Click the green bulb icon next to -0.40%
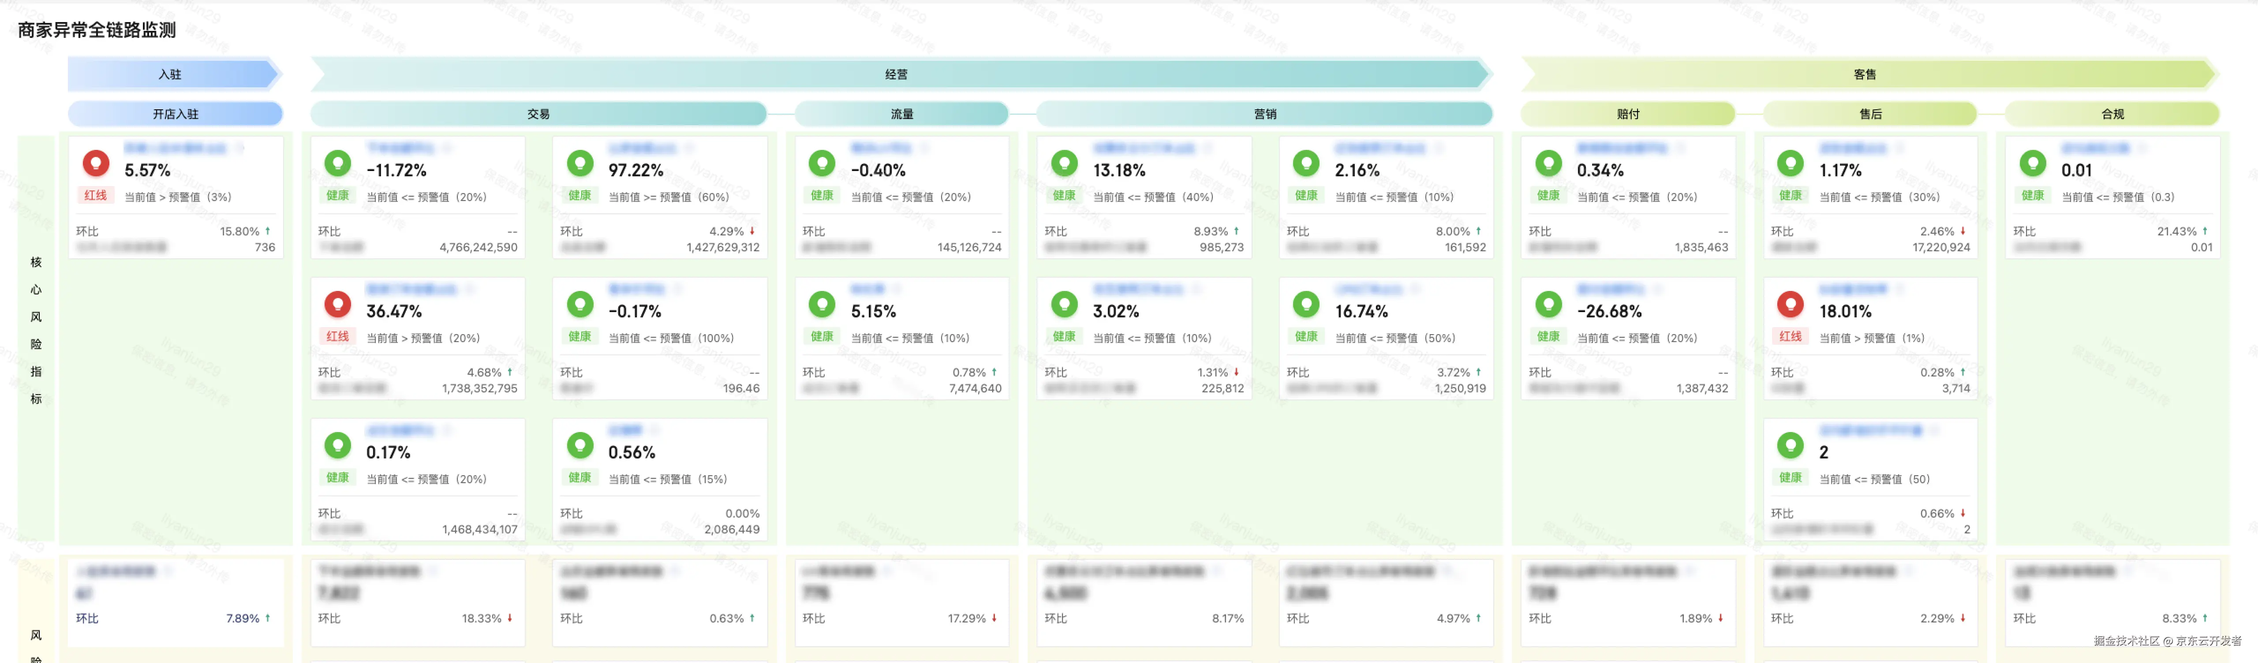 point(821,163)
